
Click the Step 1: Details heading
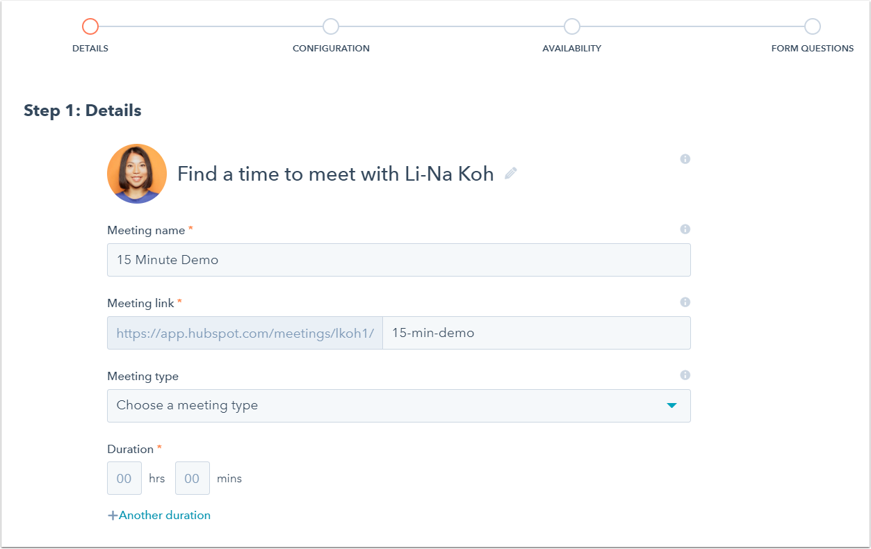(x=83, y=110)
